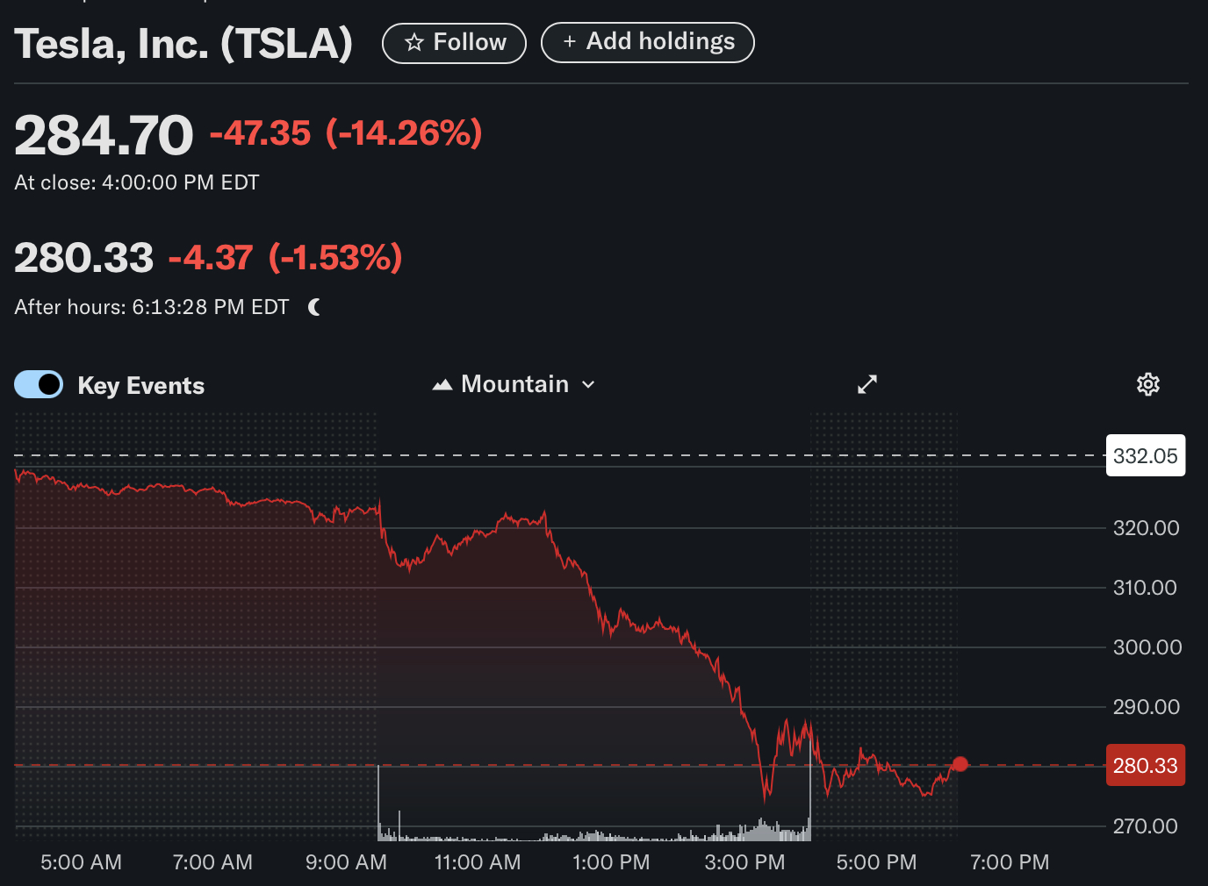This screenshot has height=886, width=1208.
Task: Click the mountain chart type icon
Action: pos(442,383)
